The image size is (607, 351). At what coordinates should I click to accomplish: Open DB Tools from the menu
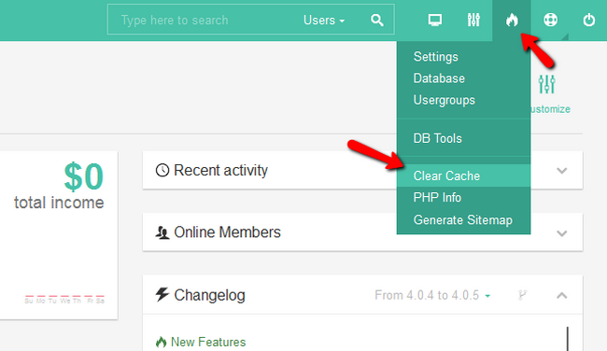[x=464, y=138]
